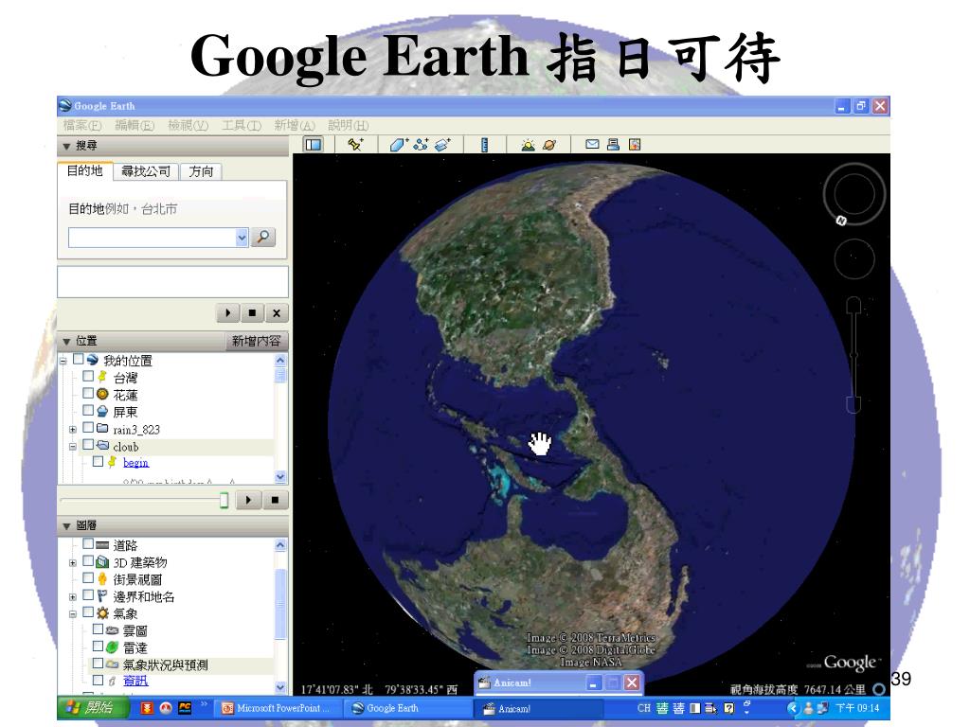Viewport: 970px width, 727px height.
Task: Click the compass north N marker
Action: (x=841, y=220)
